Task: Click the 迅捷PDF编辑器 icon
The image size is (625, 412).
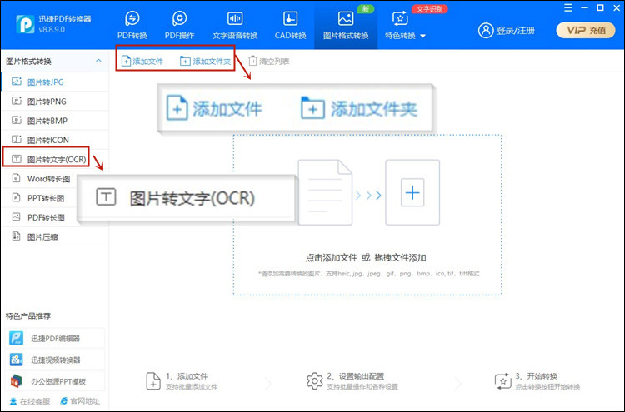Action: 17,339
